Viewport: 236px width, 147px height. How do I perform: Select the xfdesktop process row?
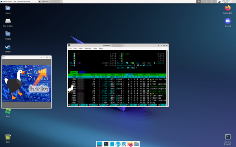pos(117,98)
